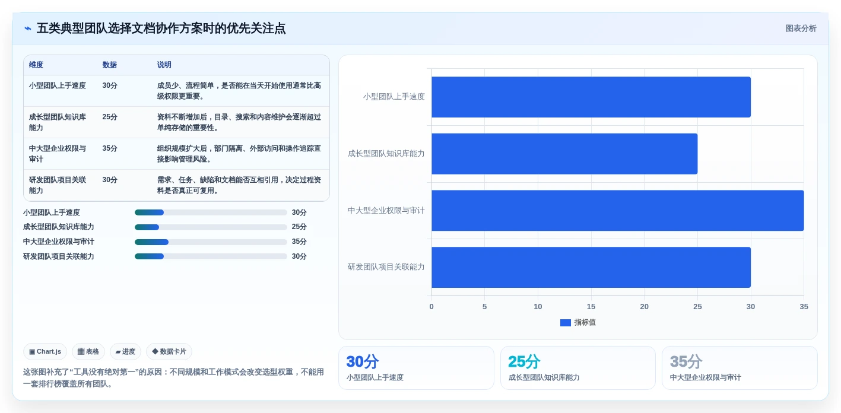This screenshot has height=413, width=841.
Task: Click the 中大型企业权限与审计 progress bar
Action: 211,242
